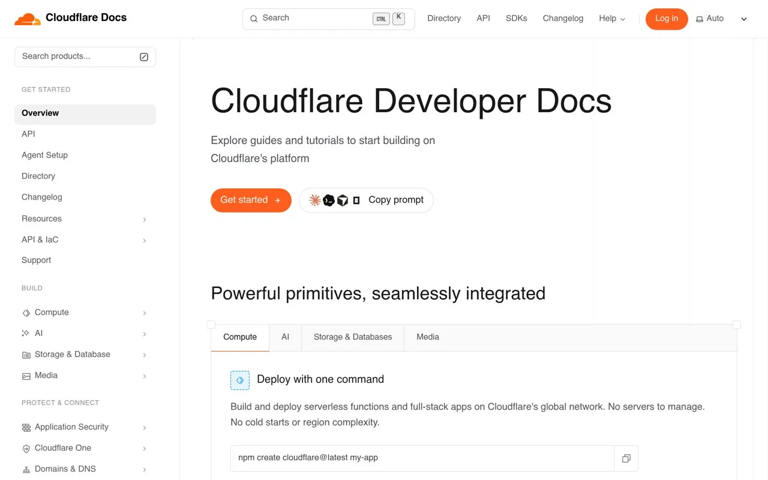768x480 pixels.
Task: Expand the API & IaC sidebar section
Action: coord(145,241)
